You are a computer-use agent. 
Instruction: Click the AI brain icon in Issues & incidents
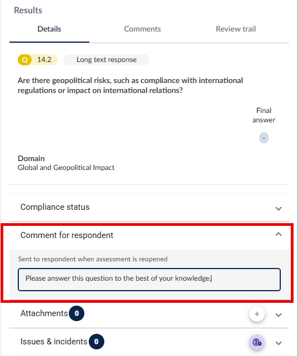257,342
